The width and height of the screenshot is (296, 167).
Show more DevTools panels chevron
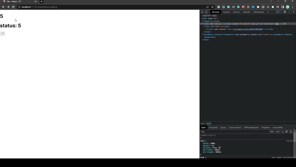[268, 12]
